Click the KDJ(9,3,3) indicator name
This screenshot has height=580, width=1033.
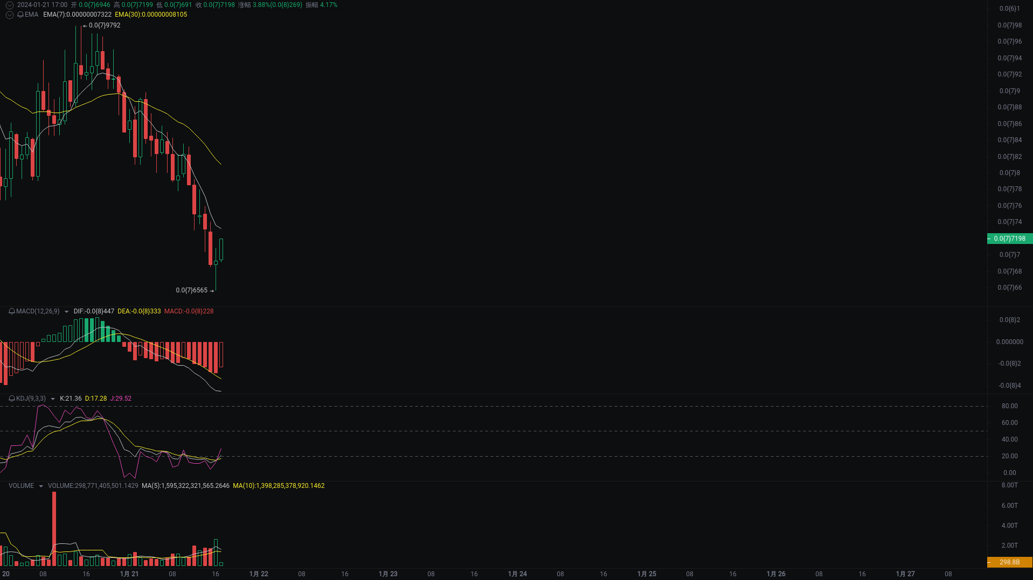pos(31,399)
